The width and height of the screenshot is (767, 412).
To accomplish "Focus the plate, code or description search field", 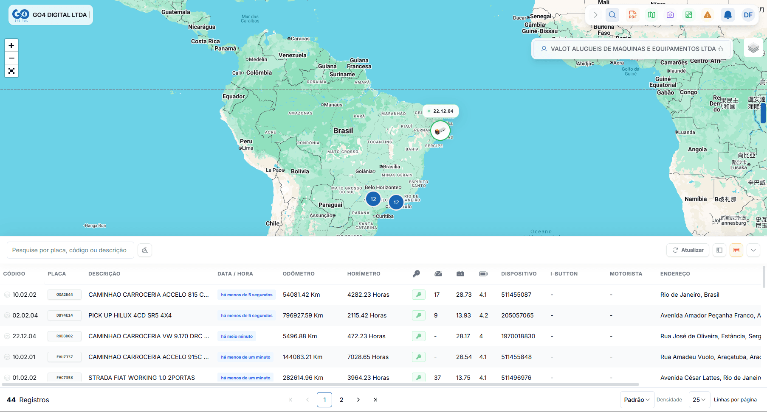I will 70,250.
